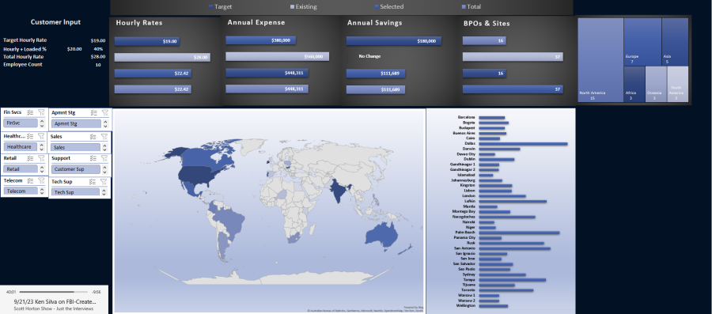
Task: Enable multi-select on the Healthcare slicer
Action: point(30,136)
